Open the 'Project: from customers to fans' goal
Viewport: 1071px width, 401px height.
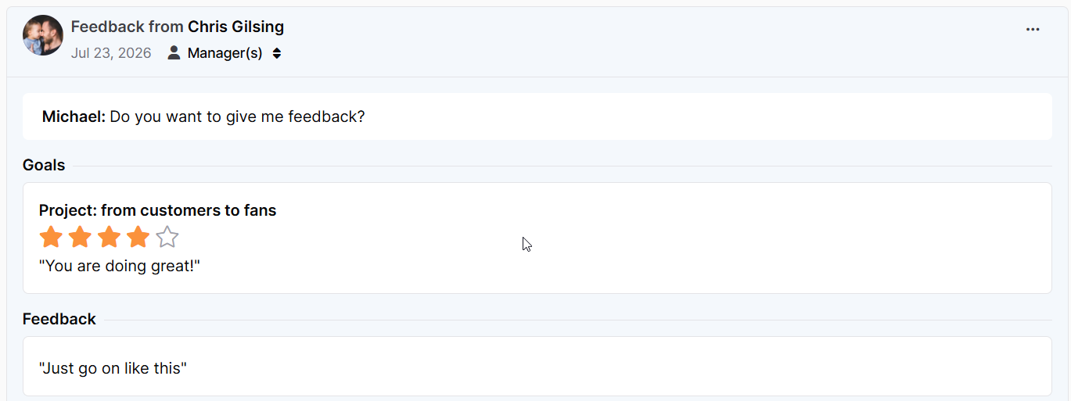pos(157,210)
